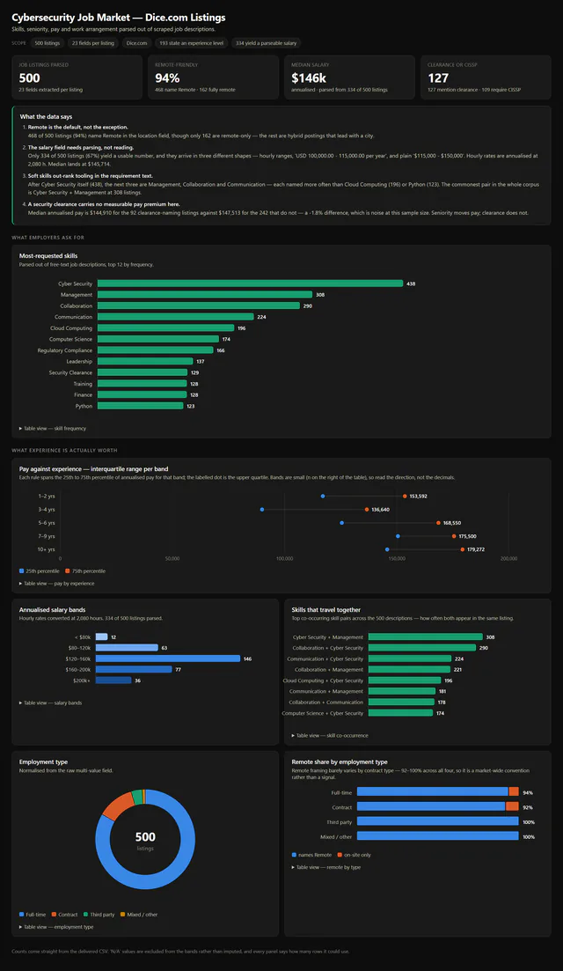Click the Mixed / other legend swatch
Viewport: 563px width, 971px height.
tap(122, 915)
